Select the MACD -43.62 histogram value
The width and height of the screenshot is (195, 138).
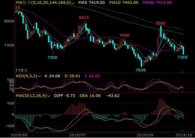click(x=113, y=95)
